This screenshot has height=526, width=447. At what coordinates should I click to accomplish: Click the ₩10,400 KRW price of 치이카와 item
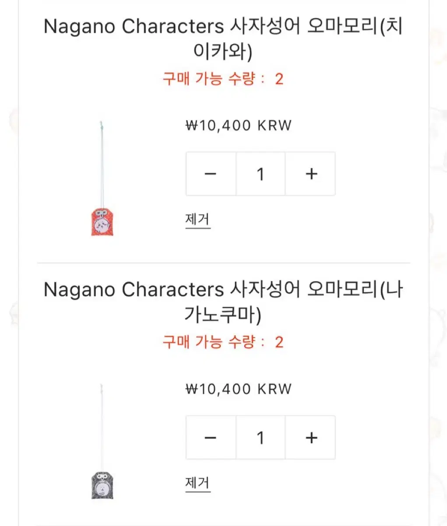coord(239,125)
